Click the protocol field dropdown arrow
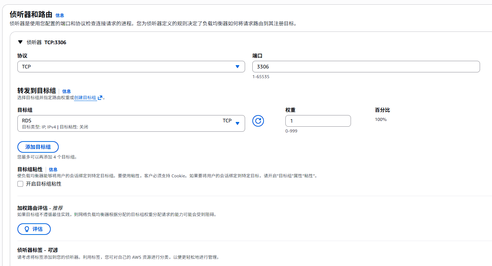Screen dimensions: 492x266 point(238,67)
